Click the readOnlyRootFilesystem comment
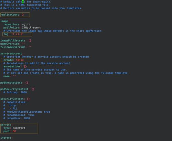Image resolution: width=172 pixels, height=141 pixels. (27, 112)
